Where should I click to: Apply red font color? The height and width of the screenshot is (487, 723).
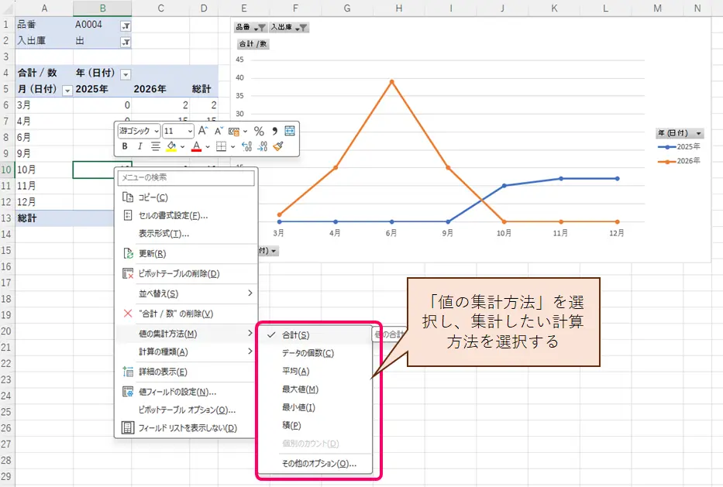196,146
